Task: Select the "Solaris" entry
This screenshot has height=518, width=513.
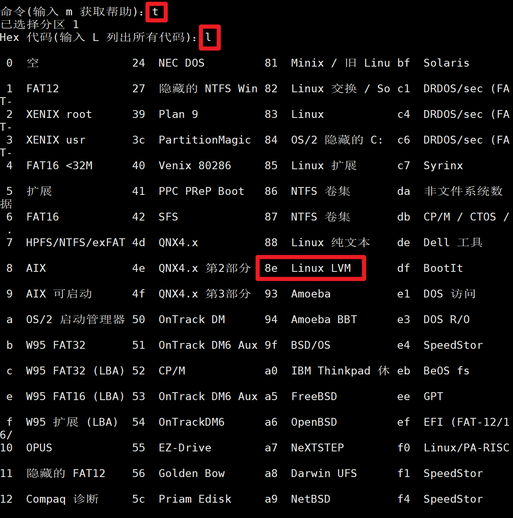Action: point(447,63)
